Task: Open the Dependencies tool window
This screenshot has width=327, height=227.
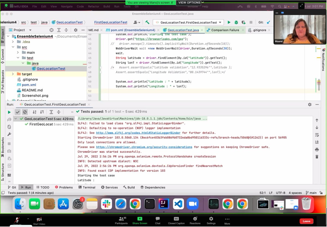Action: tap(153, 187)
